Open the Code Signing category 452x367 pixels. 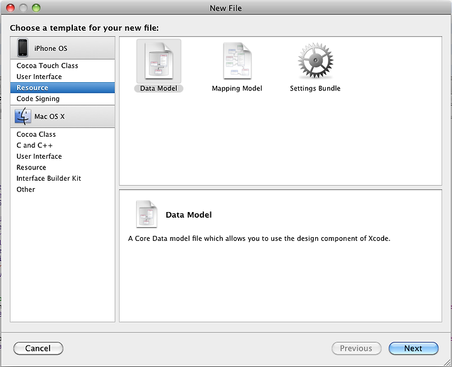(x=63, y=98)
